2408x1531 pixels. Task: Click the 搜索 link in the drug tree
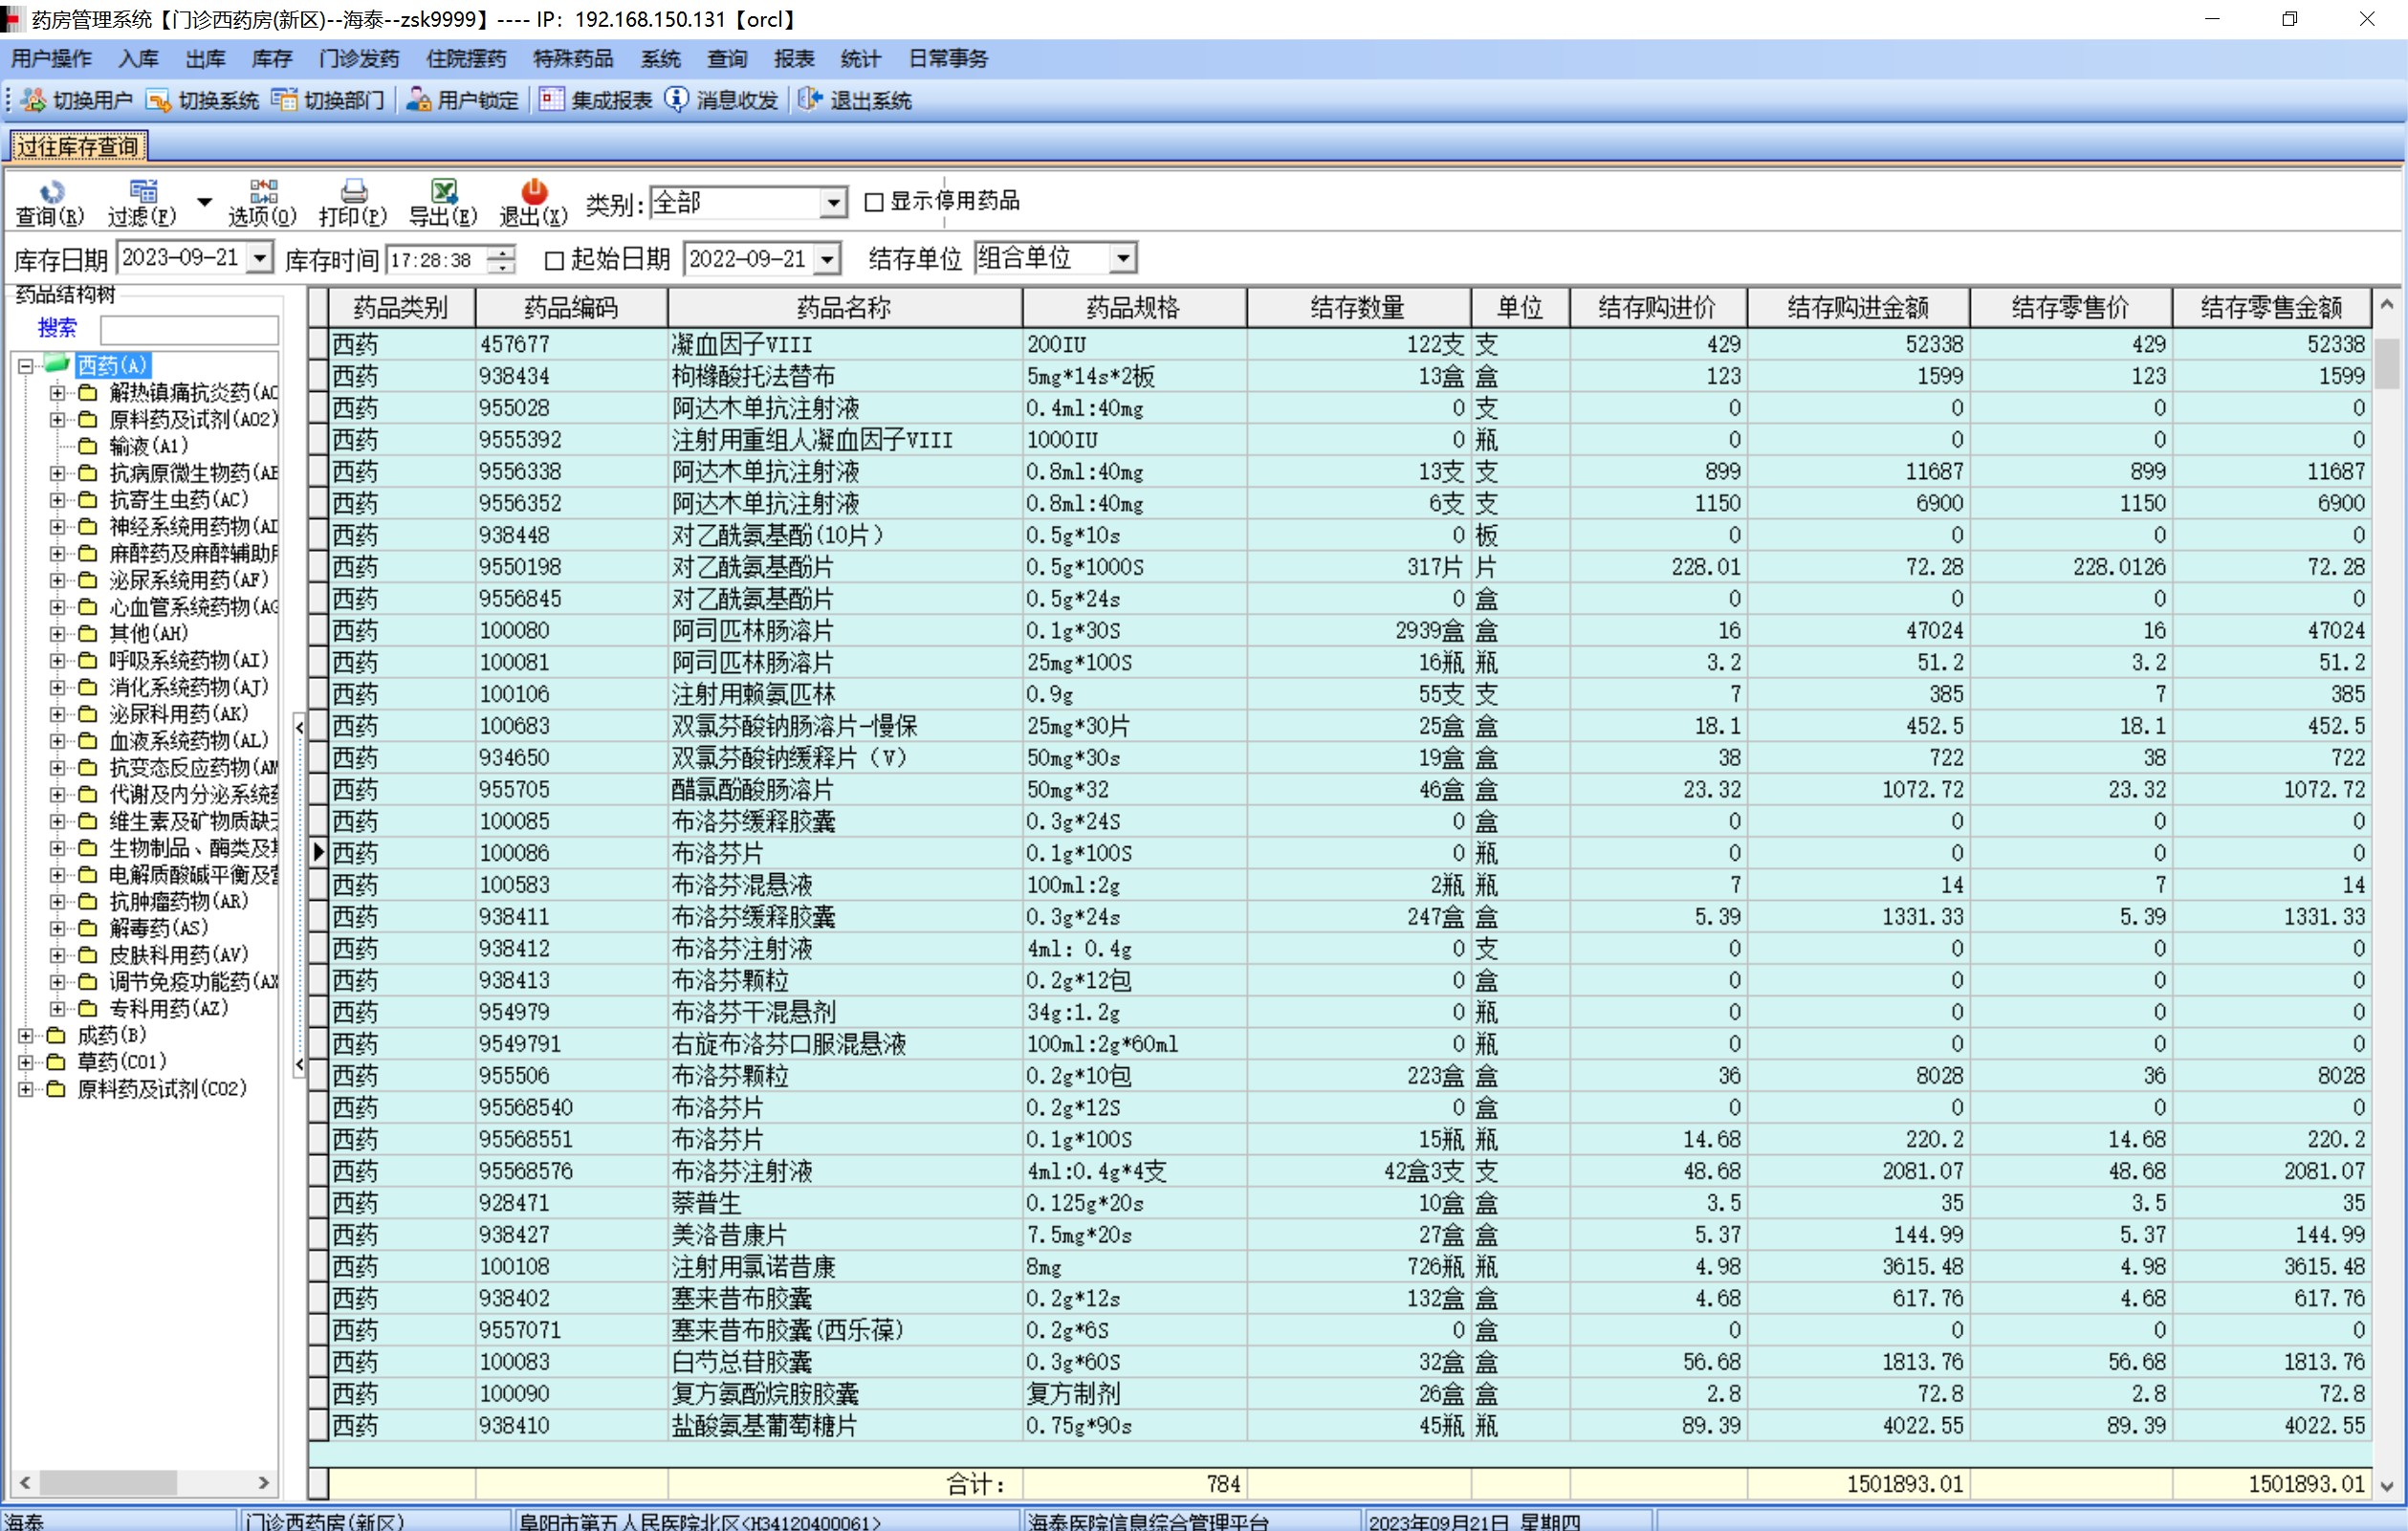(57, 328)
